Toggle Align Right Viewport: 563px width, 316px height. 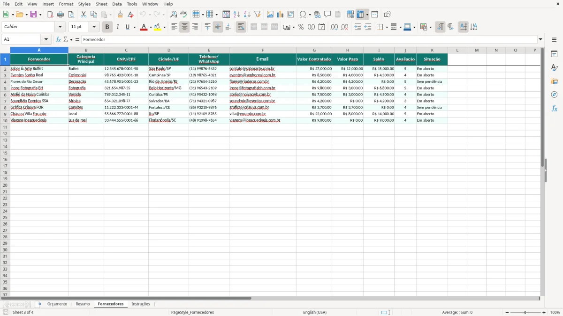tap(195, 27)
